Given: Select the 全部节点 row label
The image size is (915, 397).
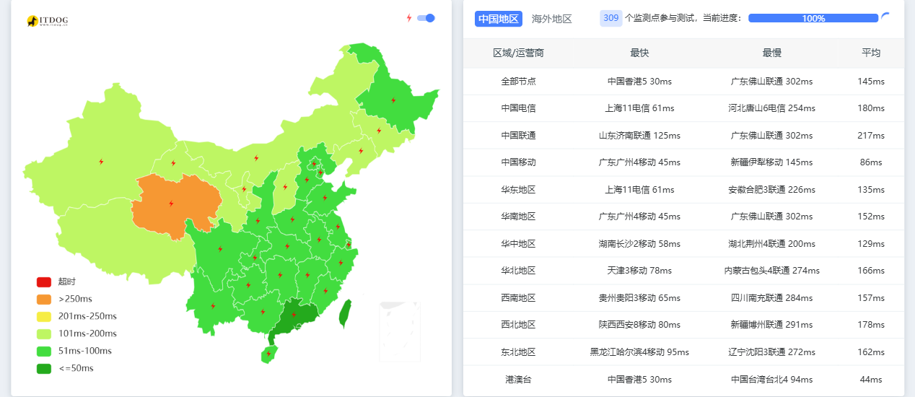Looking at the screenshot, I should click(518, 82).
